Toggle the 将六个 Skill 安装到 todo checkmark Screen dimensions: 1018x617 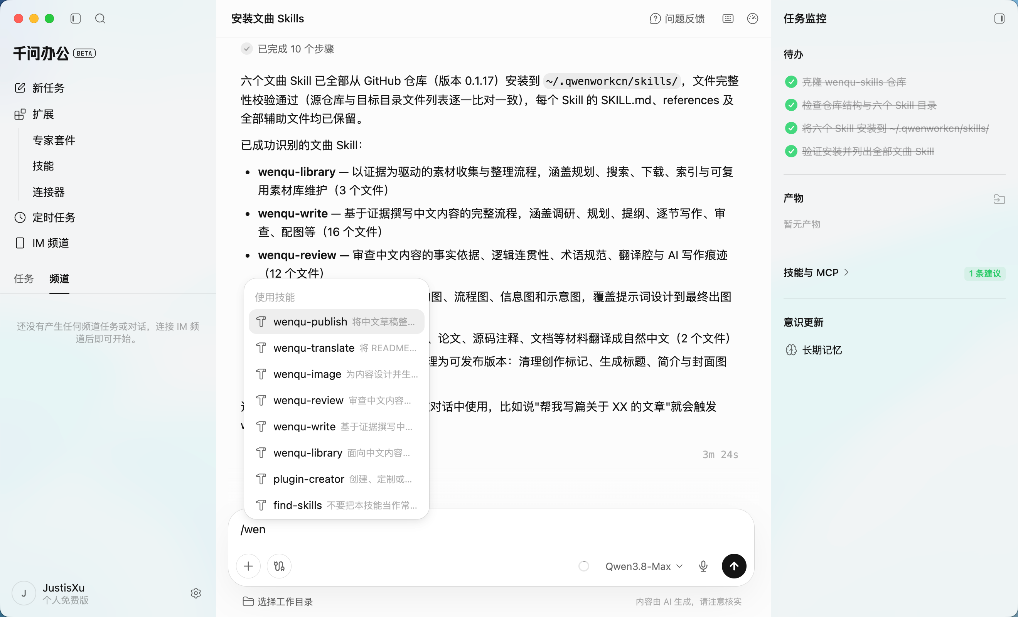point(791,128)
